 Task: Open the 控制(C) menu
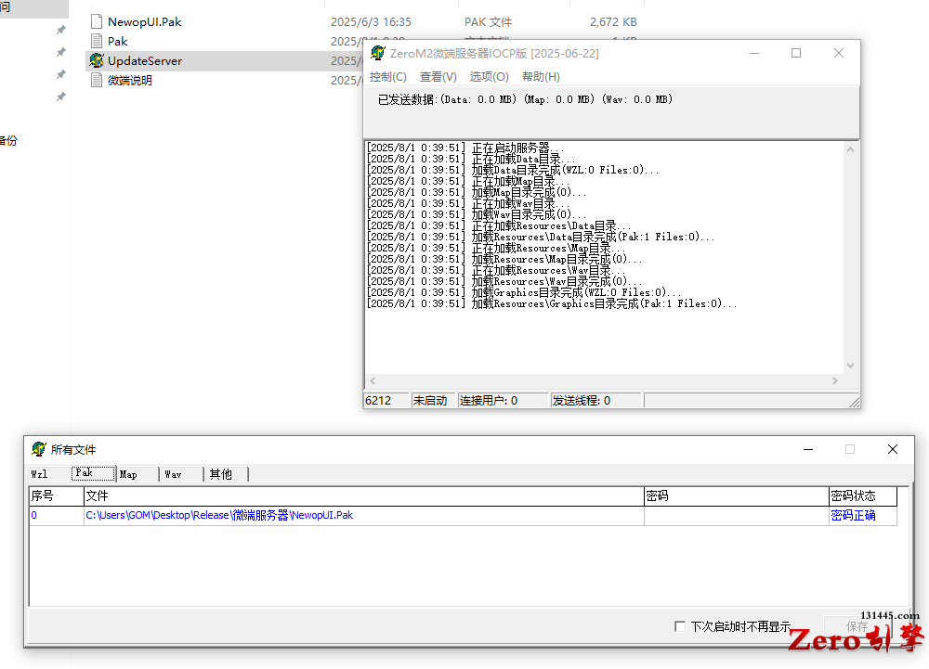388,77
